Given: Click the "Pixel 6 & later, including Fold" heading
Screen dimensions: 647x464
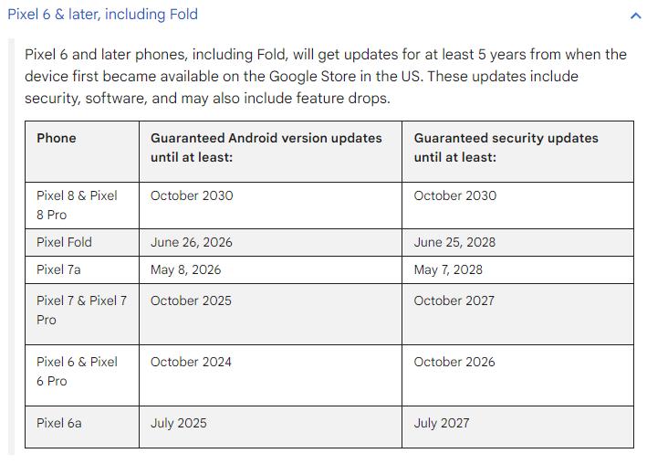Looking at the screenshot, I should (102, 15).
